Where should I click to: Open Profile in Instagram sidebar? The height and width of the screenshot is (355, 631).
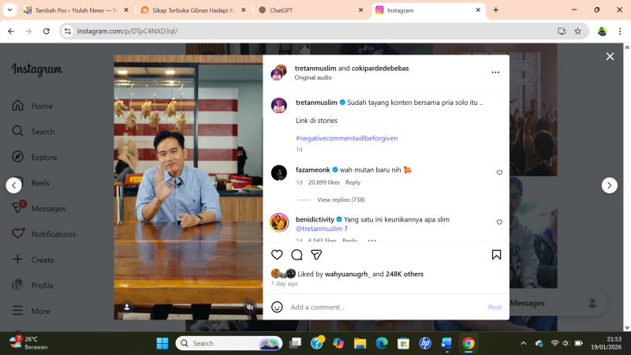[x=32, y=286]
